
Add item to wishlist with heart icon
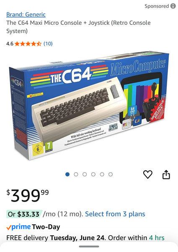pos(147,174)
